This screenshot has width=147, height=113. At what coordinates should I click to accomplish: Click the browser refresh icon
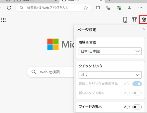tap(9, 8)
